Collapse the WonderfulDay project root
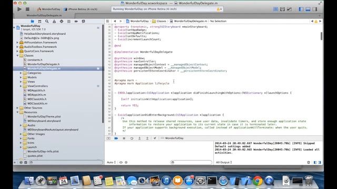337x189 pixels. (x=14, y=27)
